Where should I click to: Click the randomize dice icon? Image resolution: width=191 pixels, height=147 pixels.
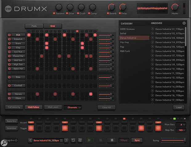80,140
